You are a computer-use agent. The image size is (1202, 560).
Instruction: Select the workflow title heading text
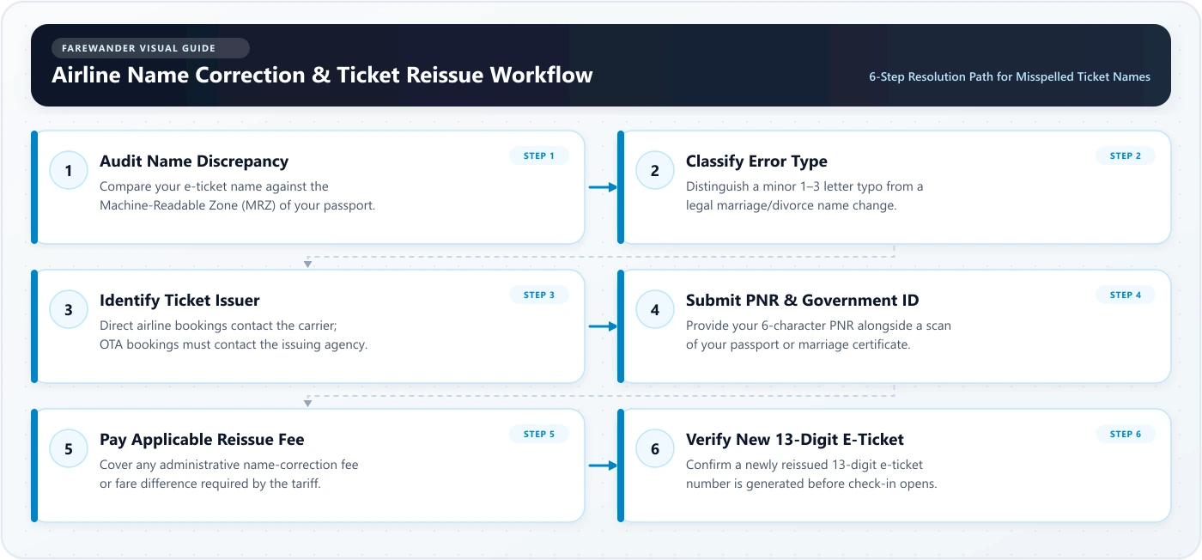(x=322, y=75)
